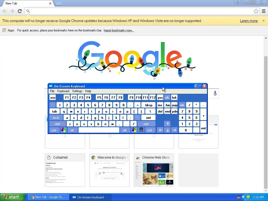This screenshot has width=268, height=201.
Task: Open the Welcome to Google Chrome tile
Action: [x=109, y=170]
